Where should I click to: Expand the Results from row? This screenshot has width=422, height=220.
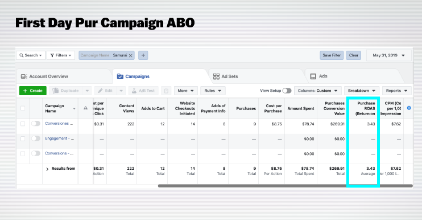(x=47, y=169)
